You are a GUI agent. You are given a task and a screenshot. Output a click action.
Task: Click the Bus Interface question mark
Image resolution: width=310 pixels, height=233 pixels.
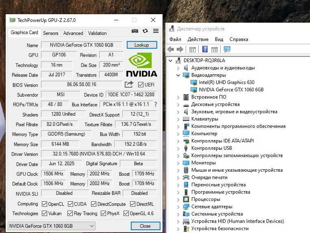156,104
